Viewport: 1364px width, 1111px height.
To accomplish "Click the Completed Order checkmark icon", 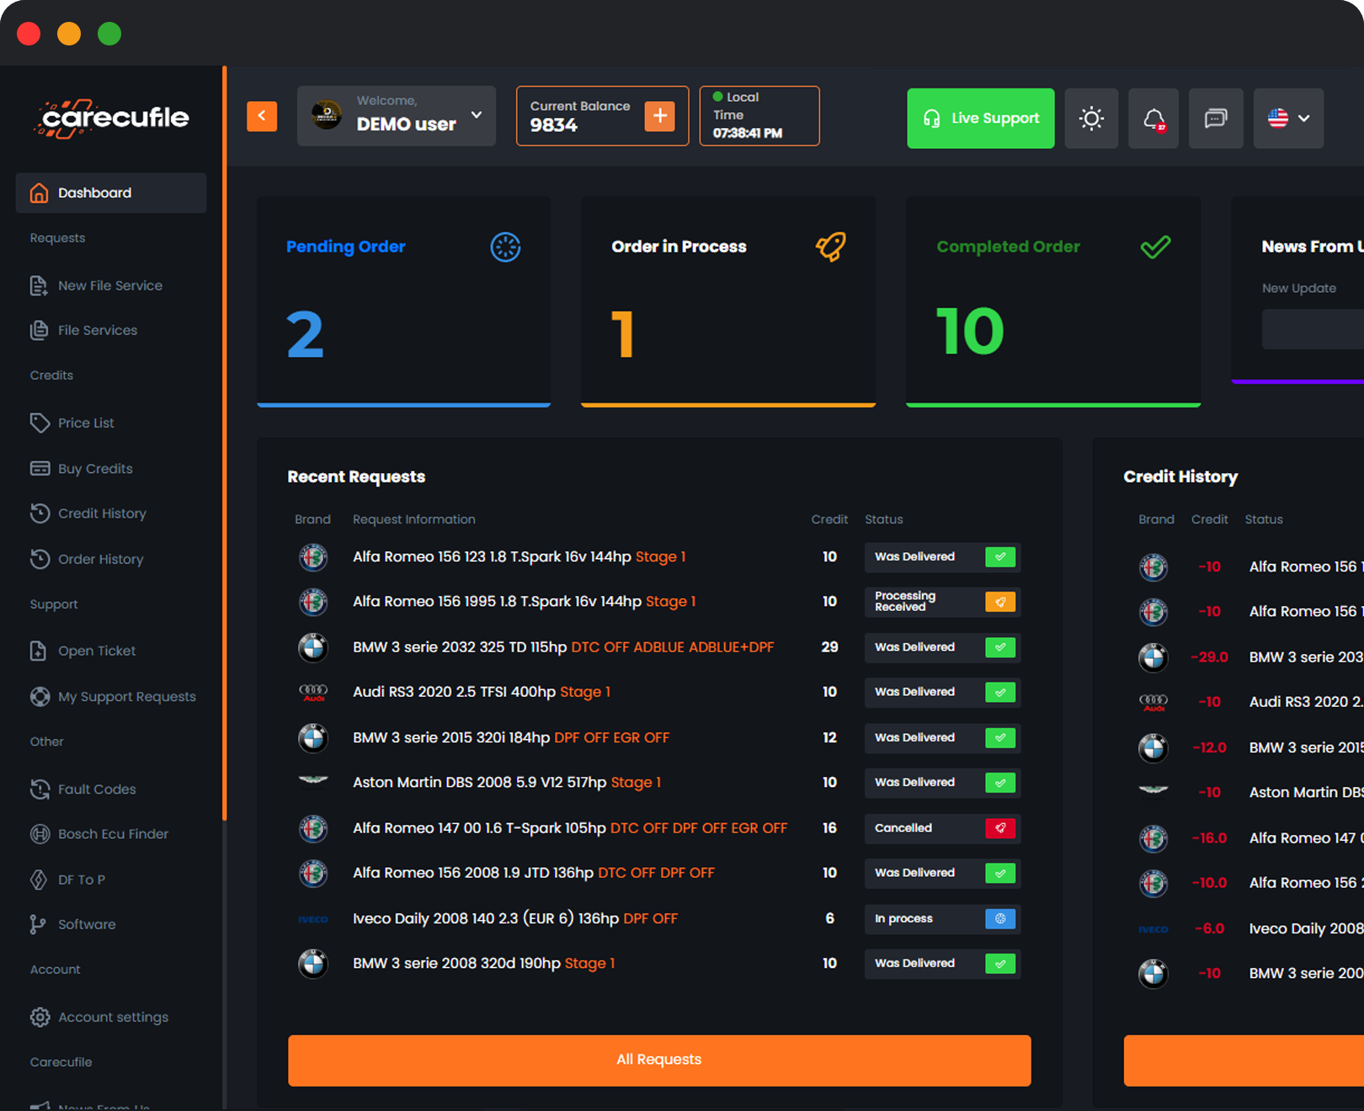I will click(1154, 247).
